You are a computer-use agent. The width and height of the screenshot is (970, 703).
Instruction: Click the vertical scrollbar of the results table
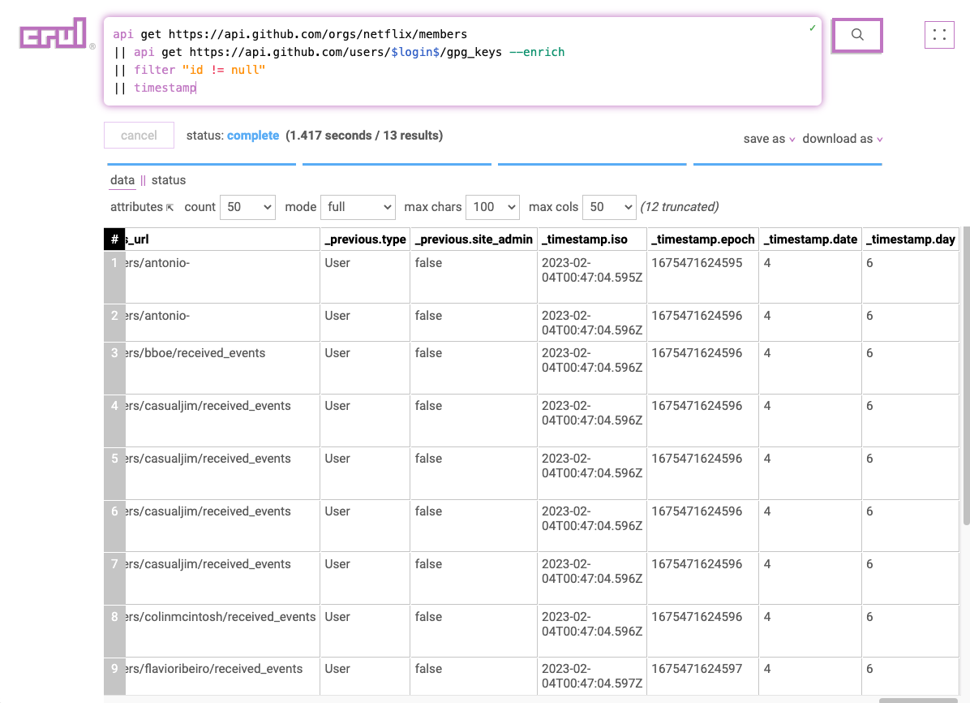pos(966,376)
